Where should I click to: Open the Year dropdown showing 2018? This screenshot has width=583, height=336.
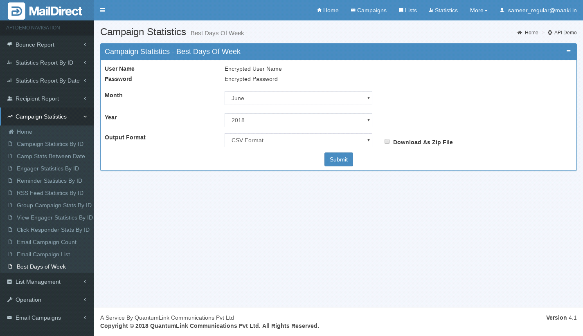pos(298,120)
